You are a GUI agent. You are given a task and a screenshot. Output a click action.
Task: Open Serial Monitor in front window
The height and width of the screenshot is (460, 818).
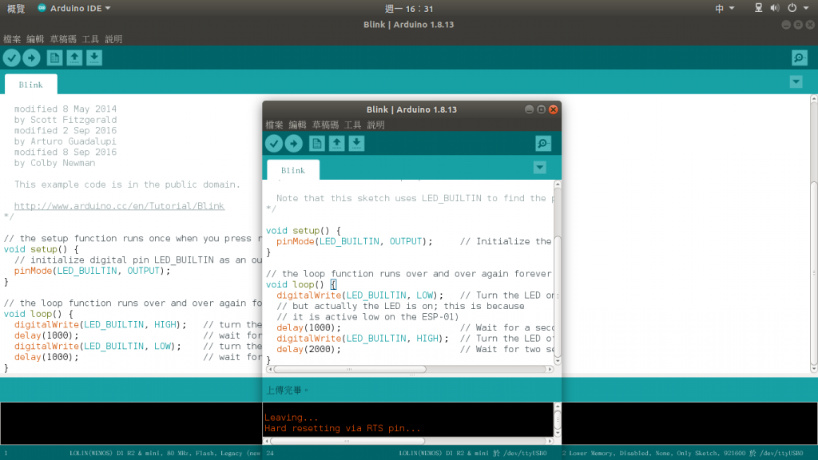tap(543, 144)
